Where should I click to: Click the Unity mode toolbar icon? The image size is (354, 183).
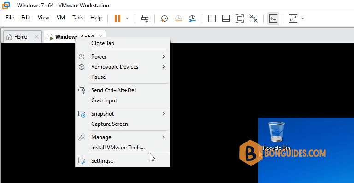(x=254, y=18)
